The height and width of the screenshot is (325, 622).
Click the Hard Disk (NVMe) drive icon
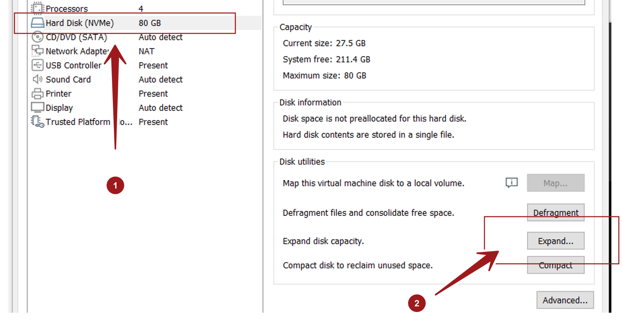(37, 23)
